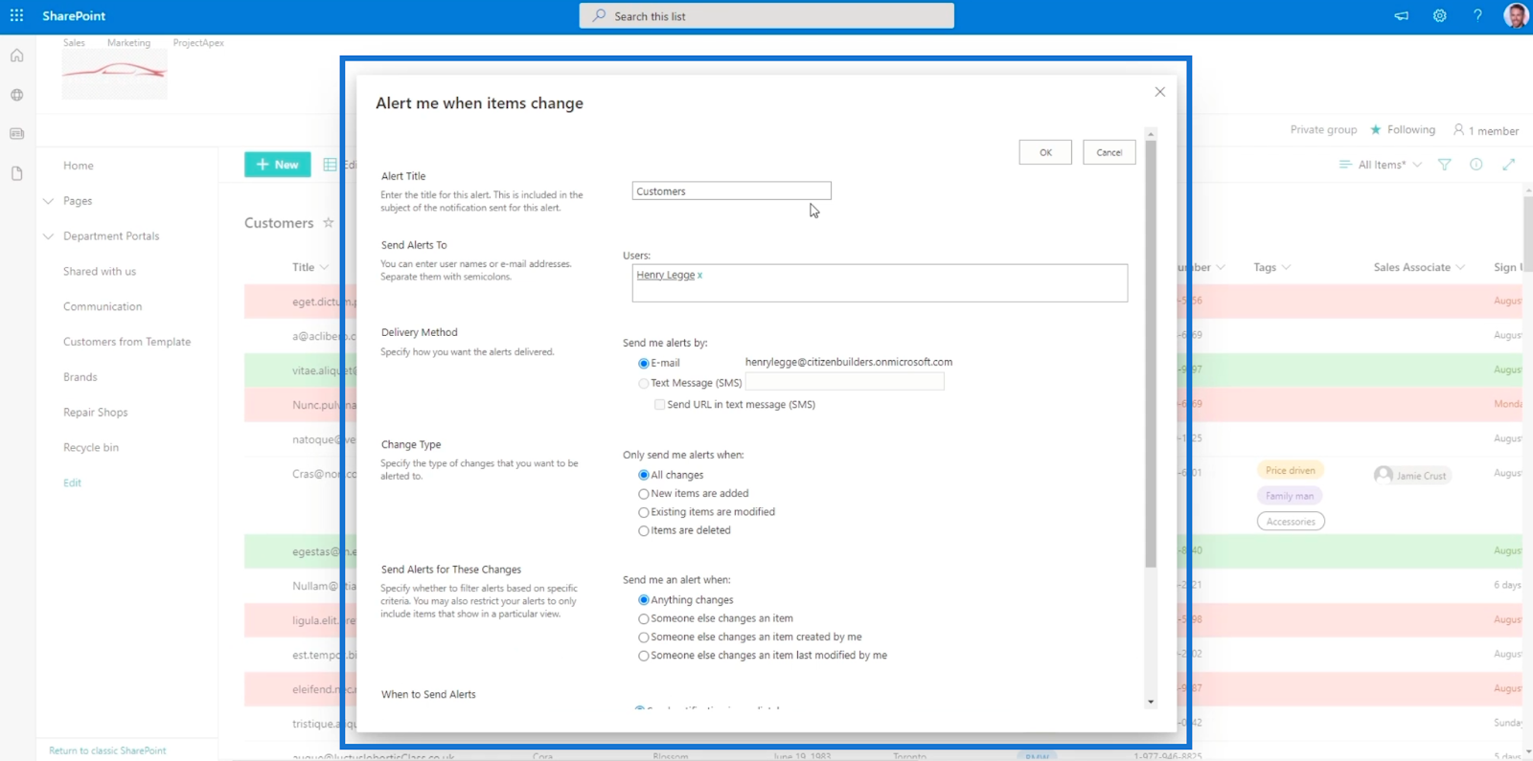The image size is (1533, 761).
Task: Select item created by me option
Action: [643, 638]
